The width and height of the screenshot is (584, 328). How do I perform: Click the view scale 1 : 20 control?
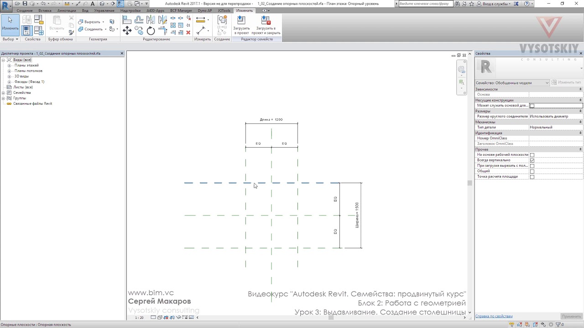pos(140,318)
